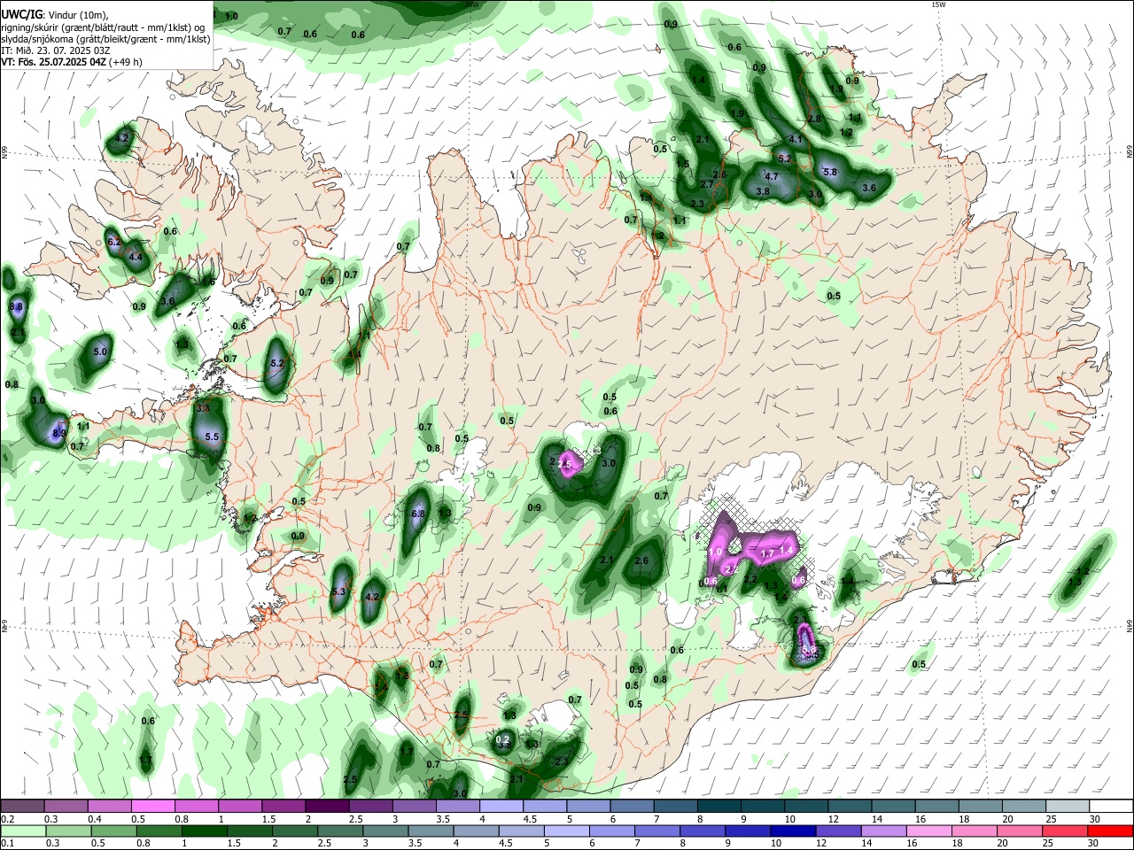Click the 3.8 precipitation value in the north
Viewport: 1134px width, 850px height.
pyautogui.click(x=763, y=191)
